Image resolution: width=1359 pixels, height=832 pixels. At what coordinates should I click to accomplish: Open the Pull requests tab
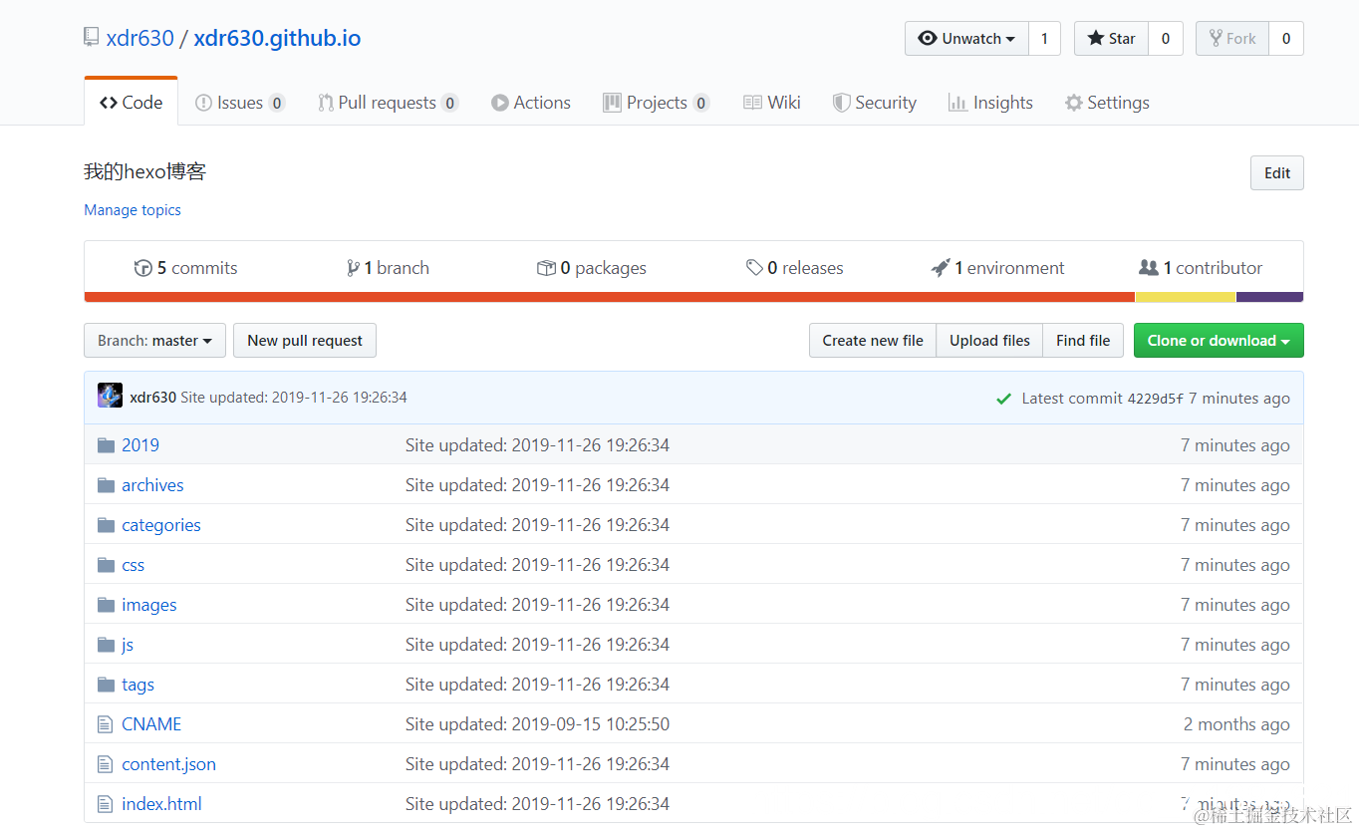click(x=388, y=103)
